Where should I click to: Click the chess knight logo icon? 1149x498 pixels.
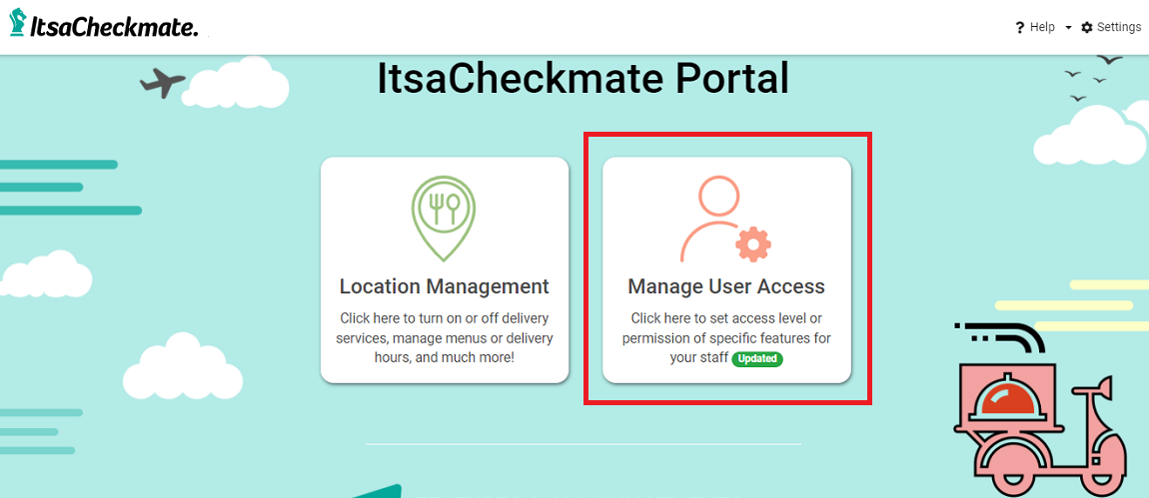pyautogui.click(x=17, y=22)
